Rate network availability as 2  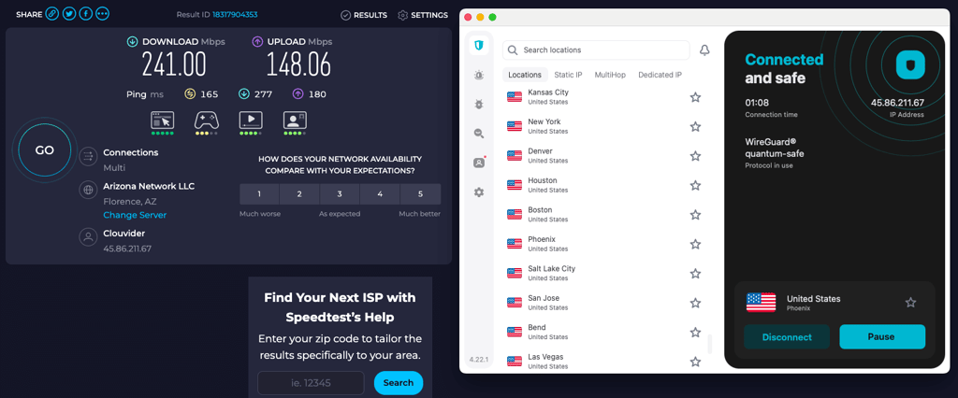[299, 194]
